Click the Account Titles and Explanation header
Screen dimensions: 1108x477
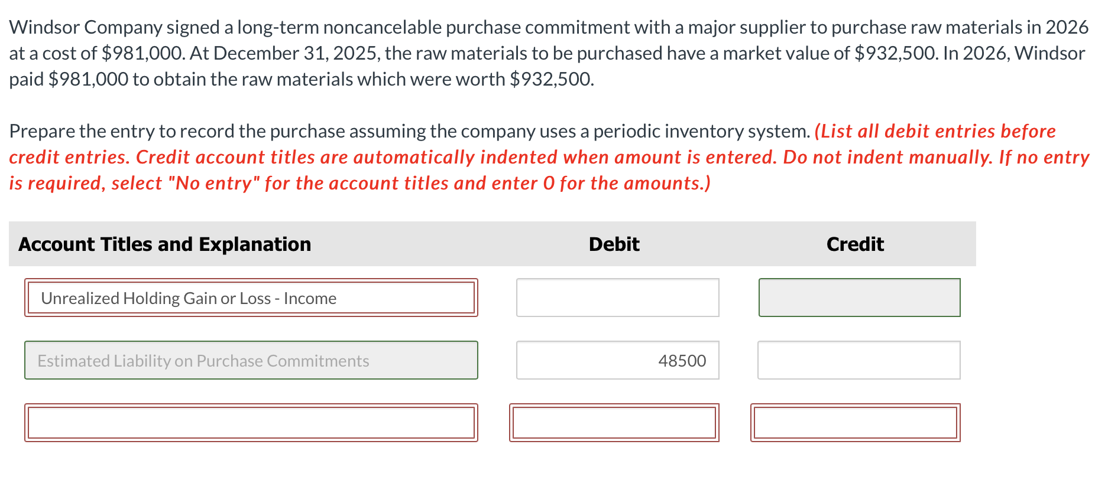pyautogui.click(x=164, y=244)
